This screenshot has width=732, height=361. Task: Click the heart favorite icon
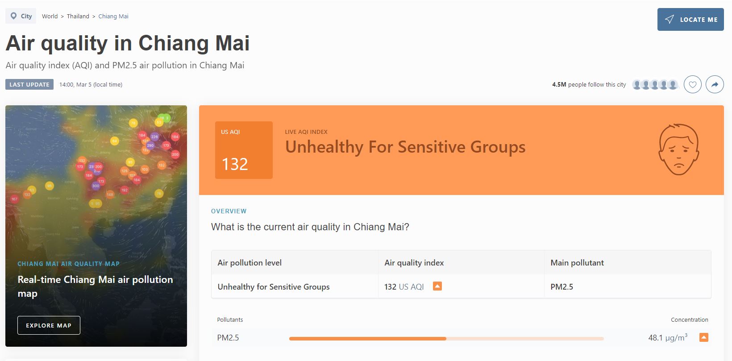coord(692,84)
